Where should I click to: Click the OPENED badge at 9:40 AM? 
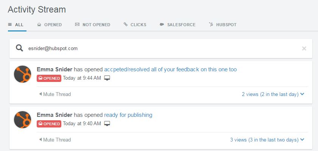(x=49, y=124)
